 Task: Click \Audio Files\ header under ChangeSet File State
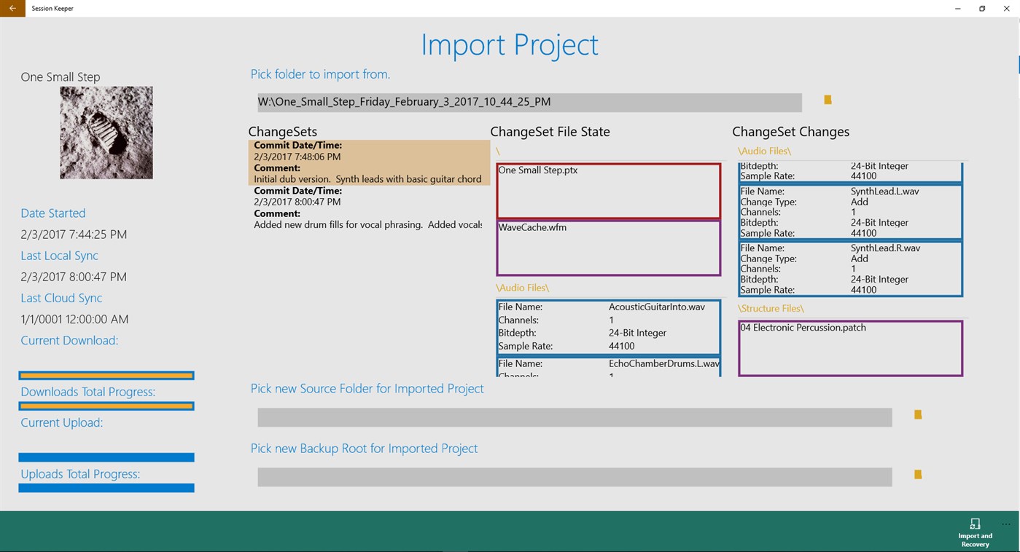coord(522,288)
